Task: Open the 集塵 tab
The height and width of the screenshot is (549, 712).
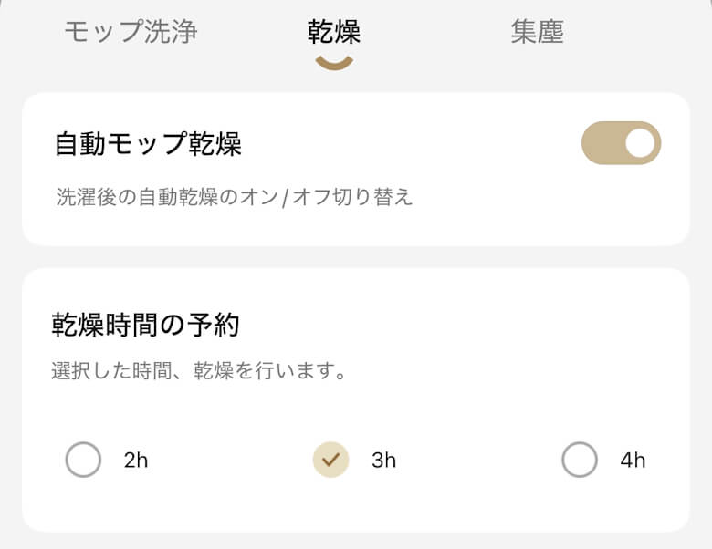Action: [537, 32]
